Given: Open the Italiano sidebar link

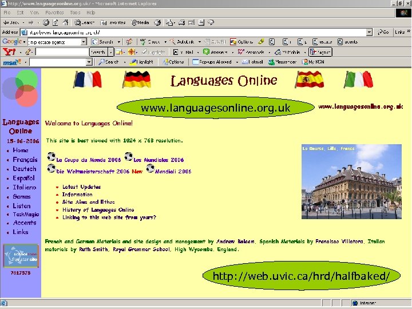Looking at the screenshot, I should (25, 187).
